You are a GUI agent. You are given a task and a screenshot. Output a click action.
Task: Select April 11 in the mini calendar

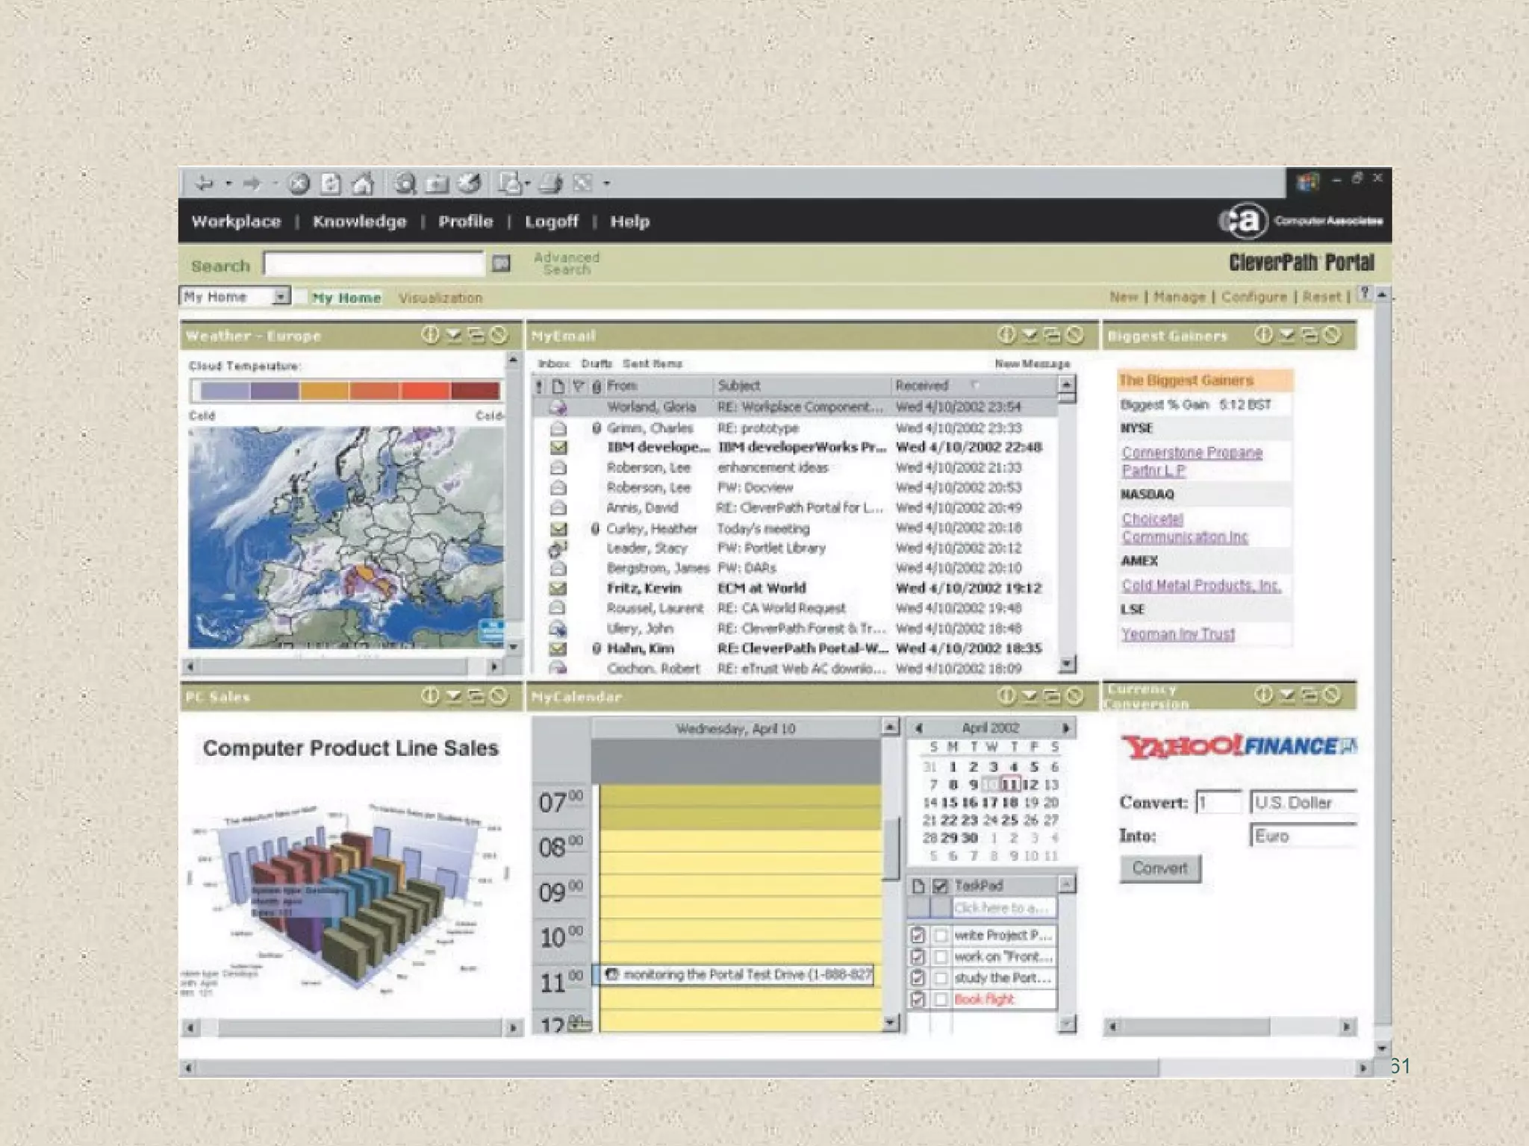(1009, 784)
